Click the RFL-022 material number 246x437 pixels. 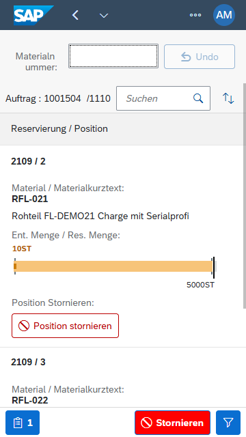(x=30, y=400)
